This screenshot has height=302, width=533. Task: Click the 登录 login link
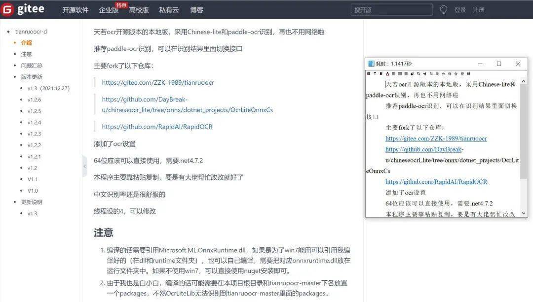[x=459, y=9]
